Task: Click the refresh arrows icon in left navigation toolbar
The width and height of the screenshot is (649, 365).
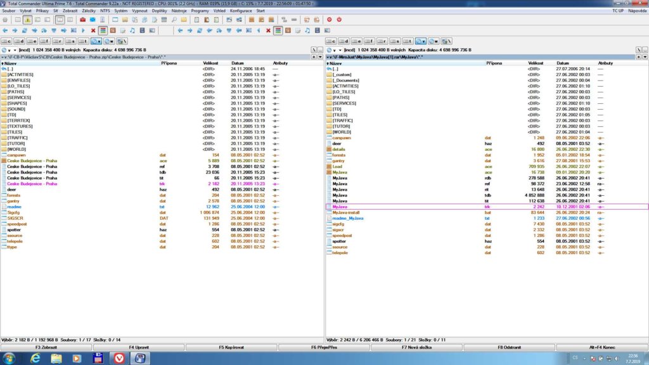Action: 25,30
